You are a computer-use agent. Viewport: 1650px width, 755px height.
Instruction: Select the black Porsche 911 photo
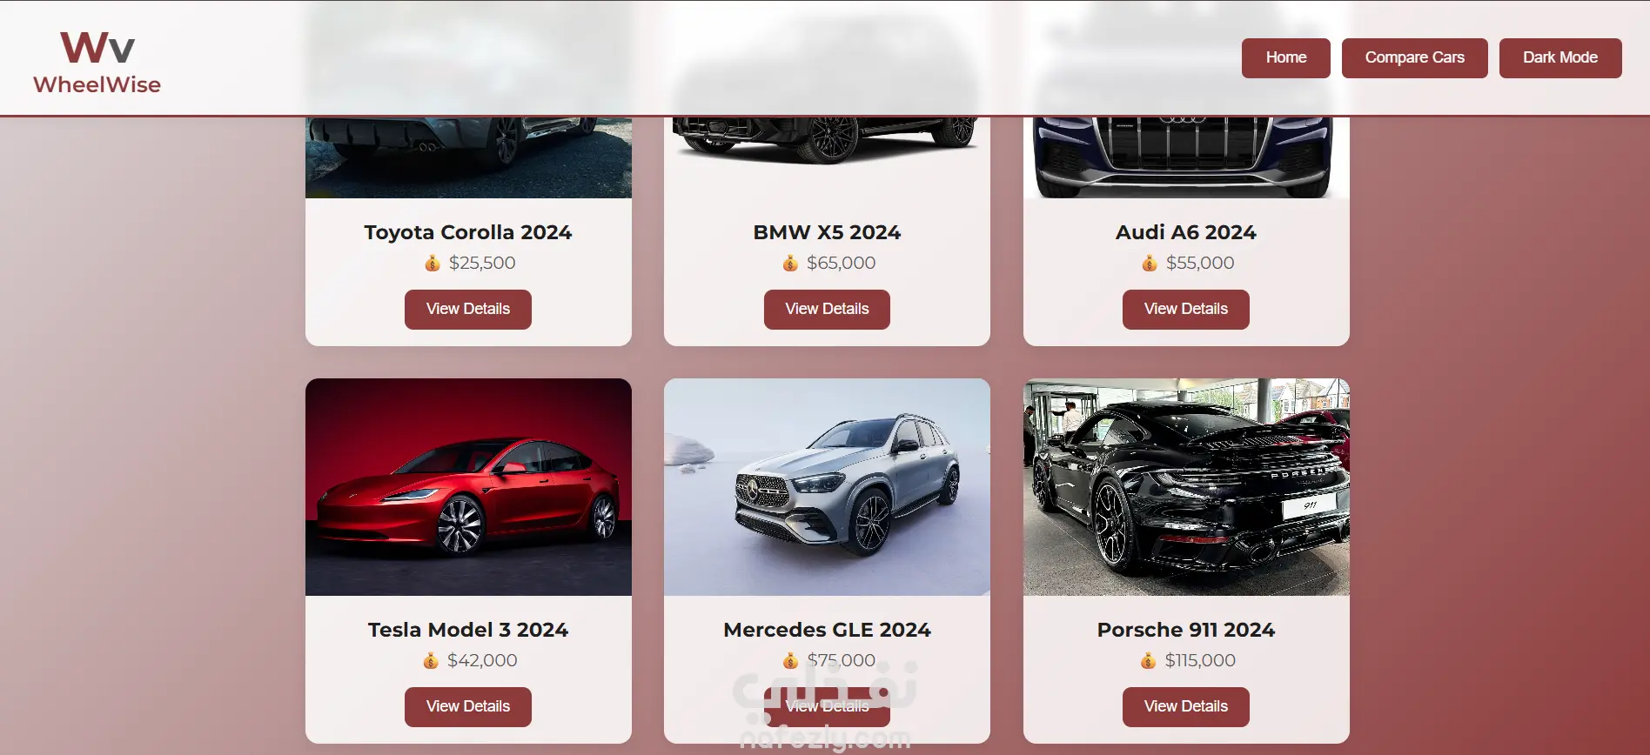(1186, 487)
